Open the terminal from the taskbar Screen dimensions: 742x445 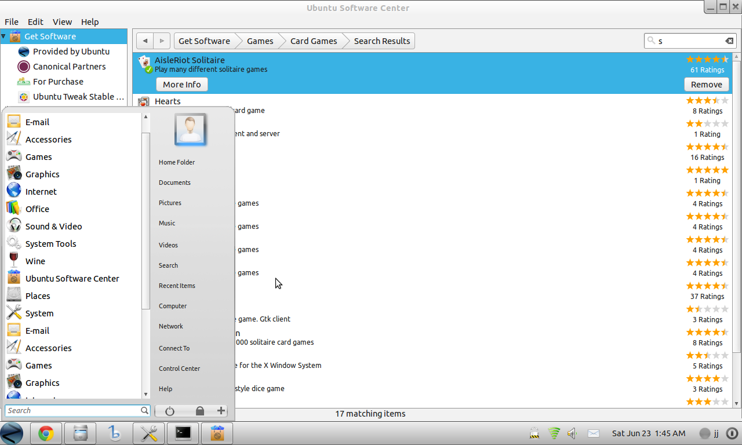coord(183,433)
